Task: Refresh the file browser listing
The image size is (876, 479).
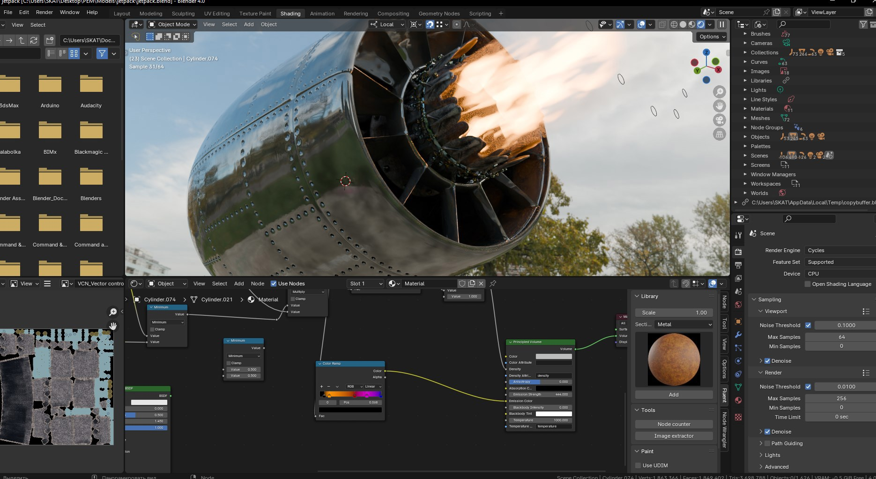Action: pyautogui.click(x=34, y=40)
